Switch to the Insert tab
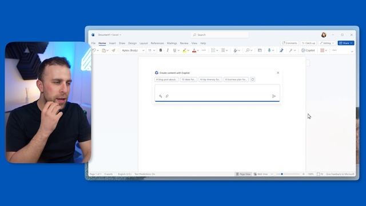 tap(112, 43)
